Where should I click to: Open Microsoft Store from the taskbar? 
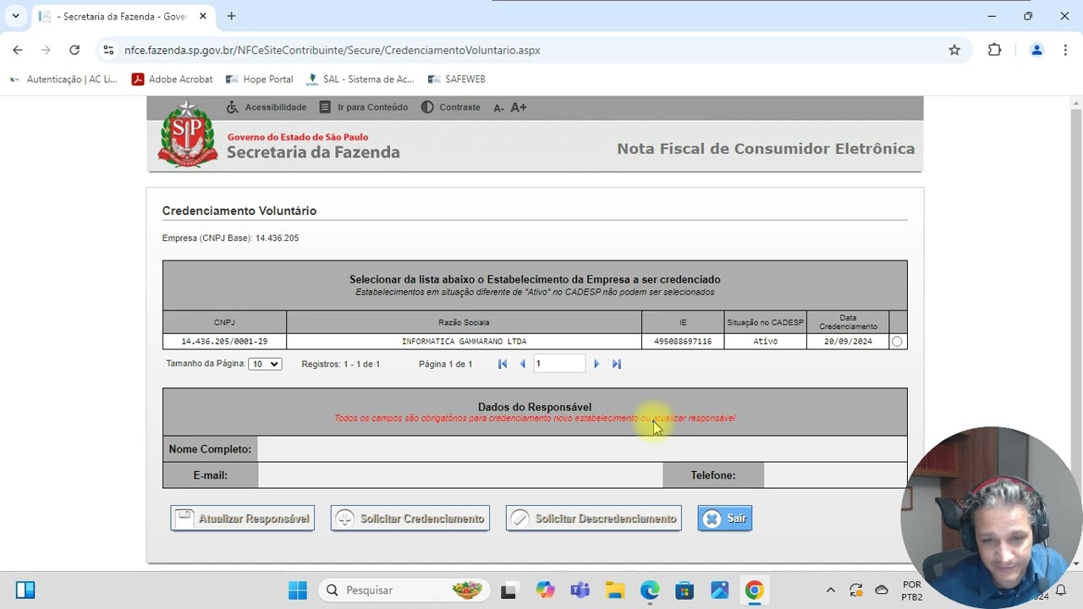tap(684, 590)
